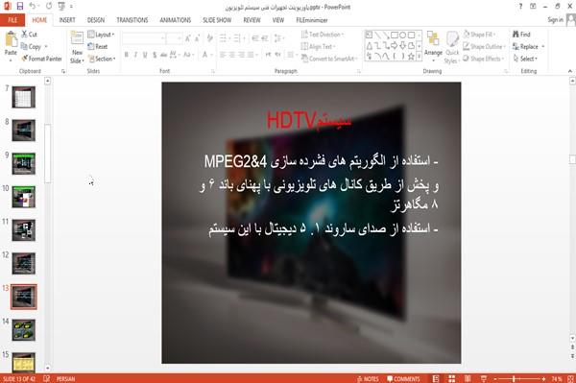Open Shape Effects options
Screen dimensions: 576x383
click(484, 59)
